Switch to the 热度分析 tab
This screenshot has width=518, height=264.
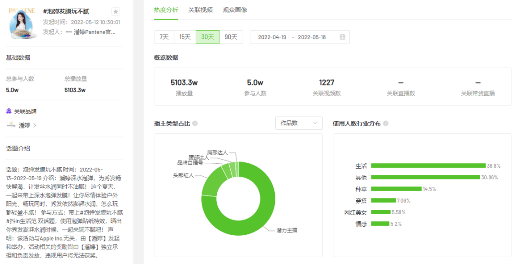pos(166,10)
